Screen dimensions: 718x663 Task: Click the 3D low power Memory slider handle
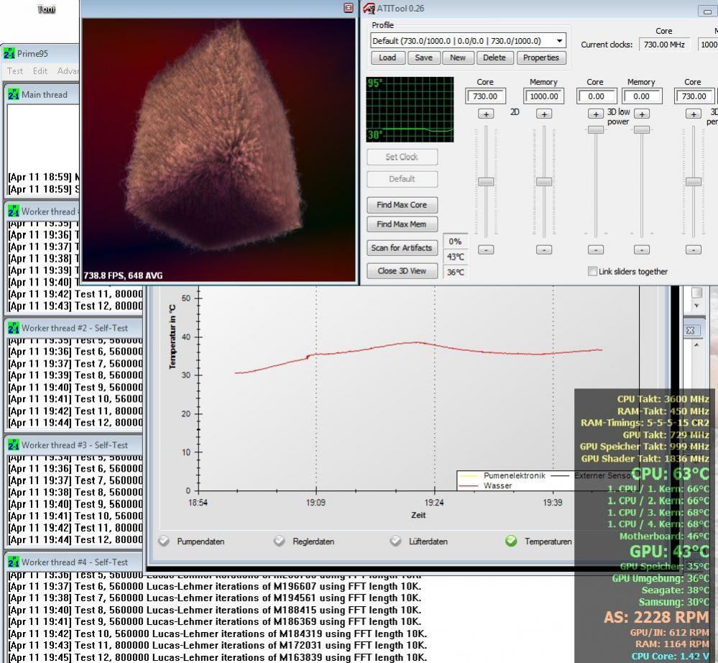pos(642,129)
